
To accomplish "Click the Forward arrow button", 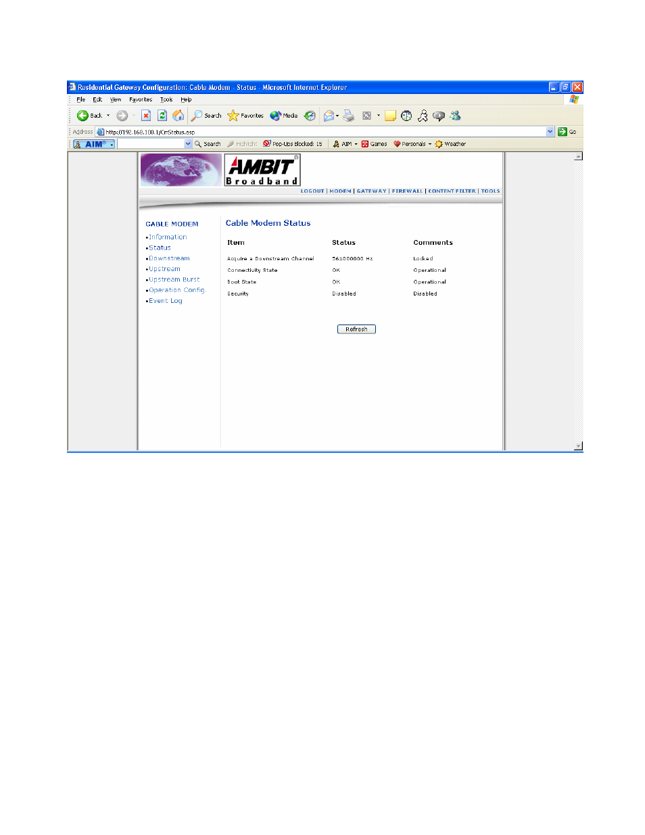I will tap(122, 116).
